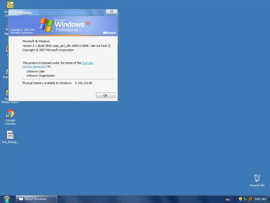Click the Show Desktop strip at taskbar end
This screenshot has height=203, width=270.
click(269, 199)
